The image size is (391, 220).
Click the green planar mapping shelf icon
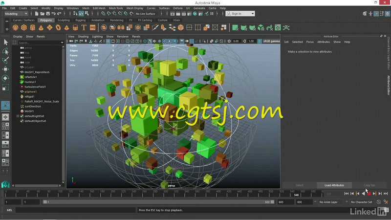[235, 27]
